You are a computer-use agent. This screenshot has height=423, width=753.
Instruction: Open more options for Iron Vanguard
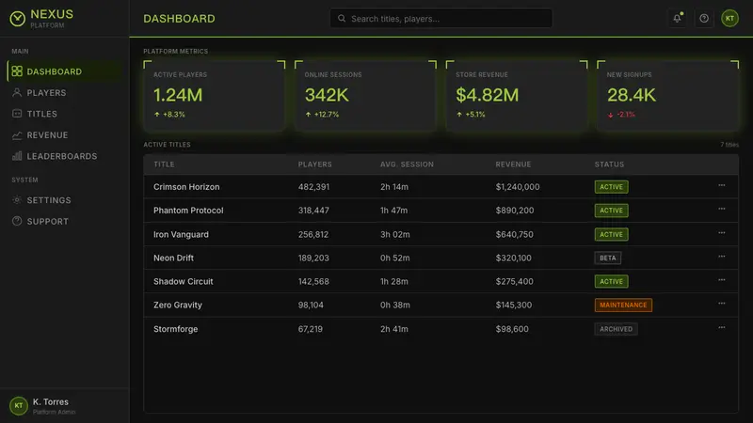point(721,233)
